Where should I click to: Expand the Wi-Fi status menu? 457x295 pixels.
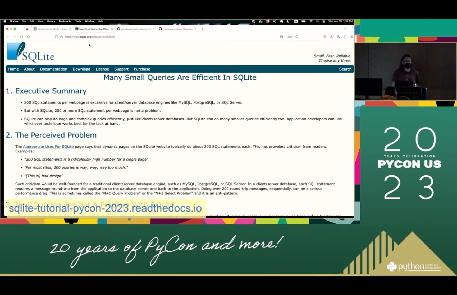[x=311, y=21]
